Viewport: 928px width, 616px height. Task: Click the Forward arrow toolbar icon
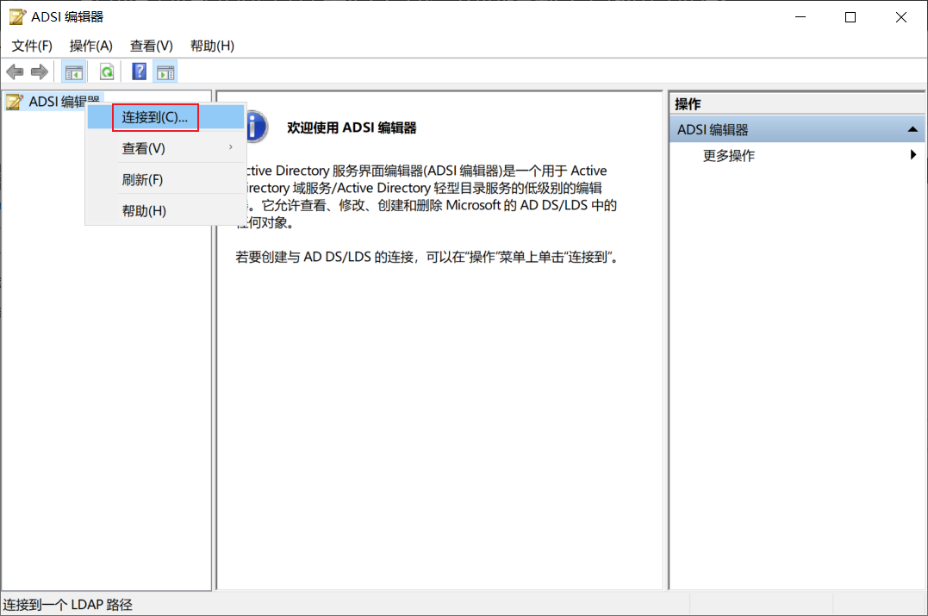point(40,72)
